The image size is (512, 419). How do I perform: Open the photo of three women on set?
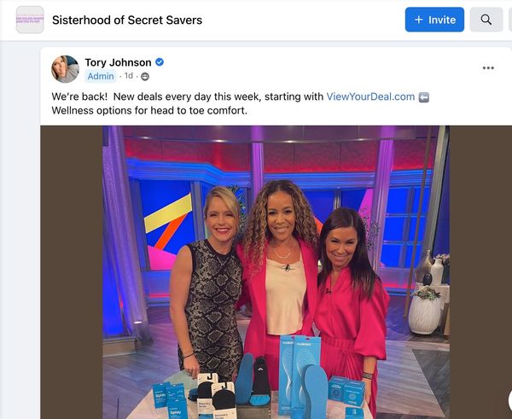coord(276,272)
